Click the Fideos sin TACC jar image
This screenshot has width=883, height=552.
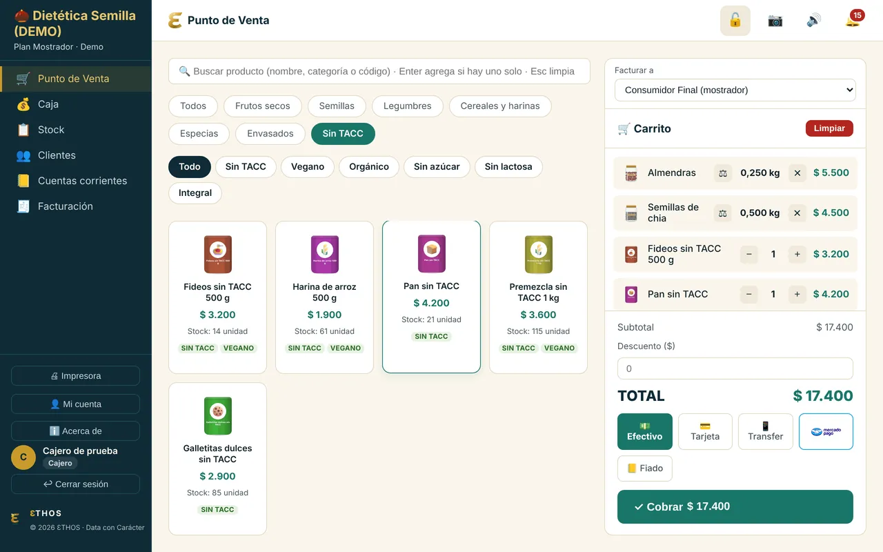tap(217, 254)
